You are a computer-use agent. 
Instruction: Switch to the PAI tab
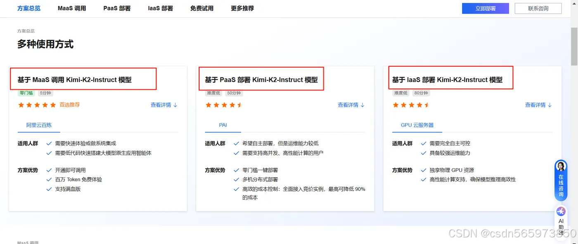(223, 125)
